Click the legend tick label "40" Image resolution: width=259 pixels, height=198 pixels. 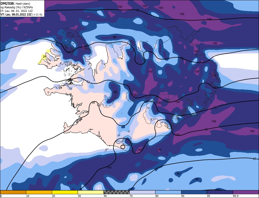pos(105,196)
